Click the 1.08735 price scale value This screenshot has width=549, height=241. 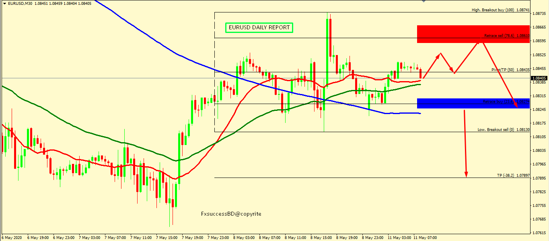click(x=539, y=13)
